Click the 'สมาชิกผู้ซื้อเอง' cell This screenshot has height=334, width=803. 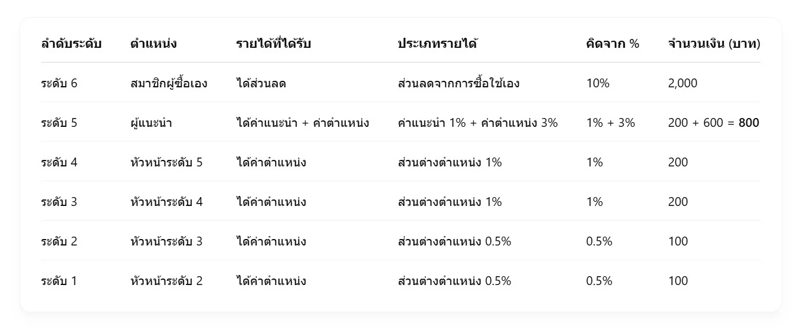169,83
